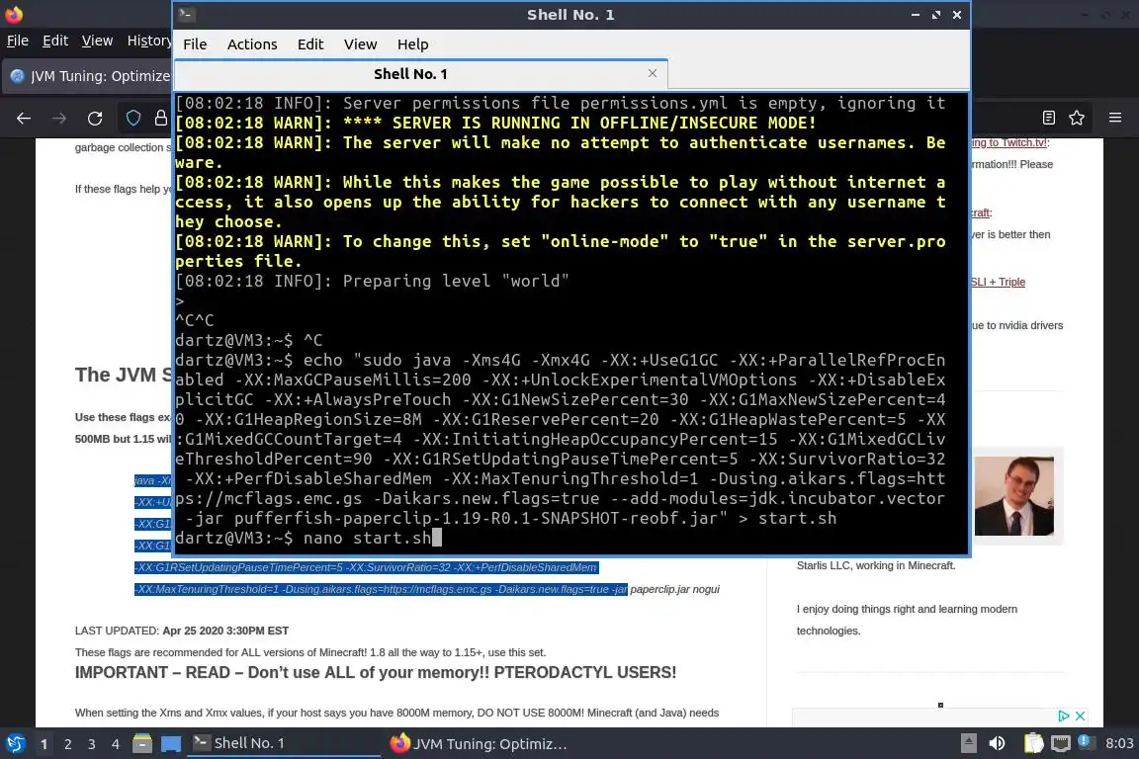Activate Shell No. 1 taskbar entry
This screenshot has height=759, width=1139.
(284, 743)
